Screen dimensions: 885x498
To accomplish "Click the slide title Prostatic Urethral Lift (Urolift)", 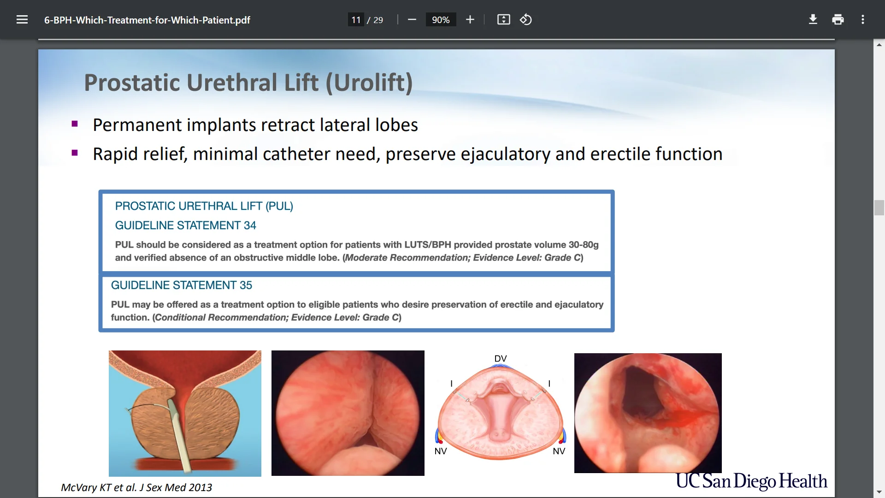I will tap(248, 83).
